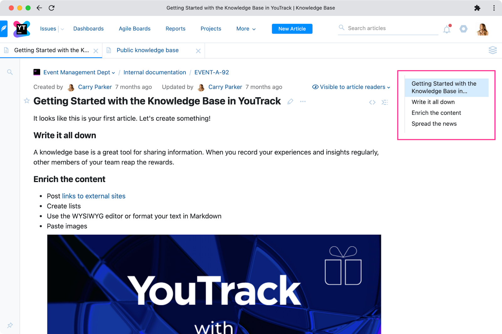Click the angle-brackets code view icon
The width and height of the screenshot is (502, 334).
(372, 102)
